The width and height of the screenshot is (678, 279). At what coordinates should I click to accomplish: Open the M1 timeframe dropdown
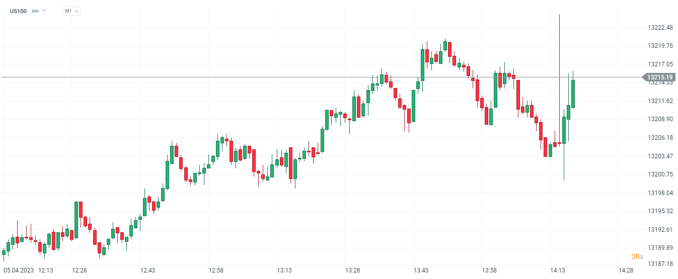tap(71, 11)
